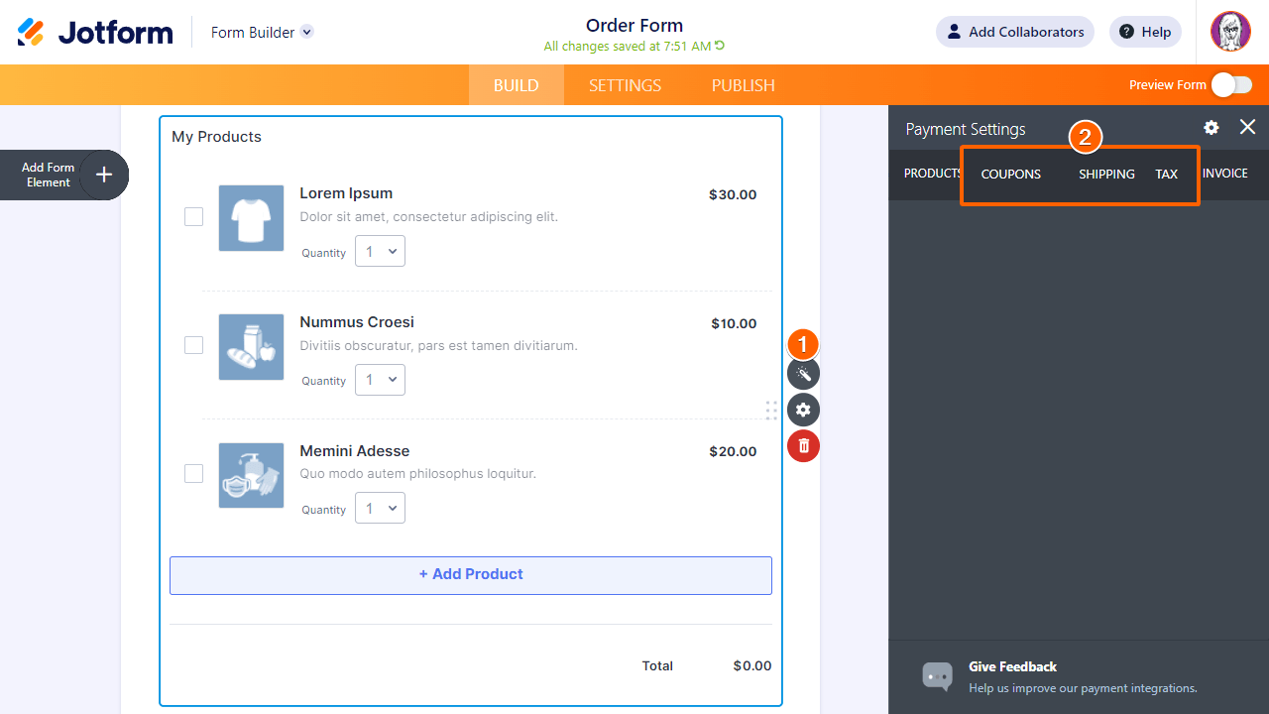Click the Payment Settings panel title
The width and height of the screenshot is (1269, 714).
click(x=966, y=129)
